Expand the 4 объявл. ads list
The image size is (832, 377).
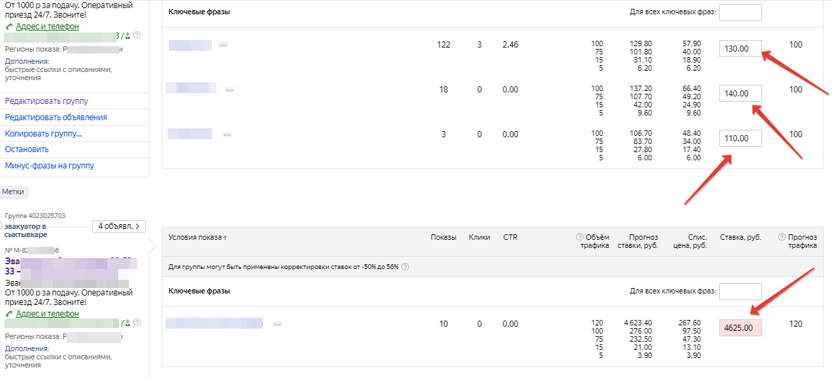pos(119,226)
